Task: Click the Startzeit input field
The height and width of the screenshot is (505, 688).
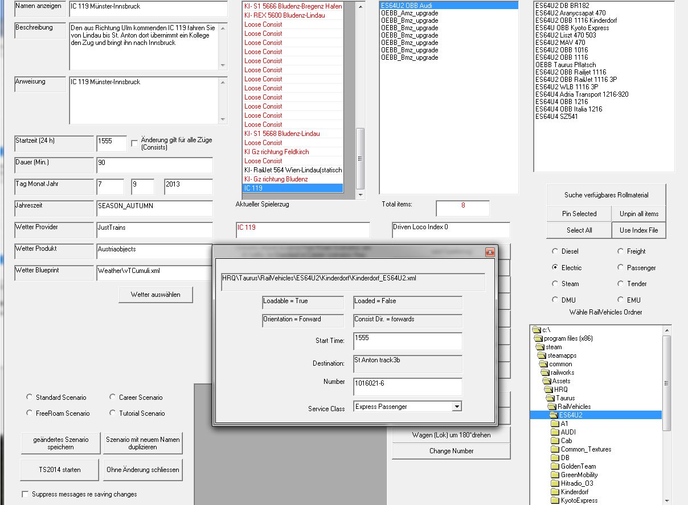Action: [x=112, y=143]
